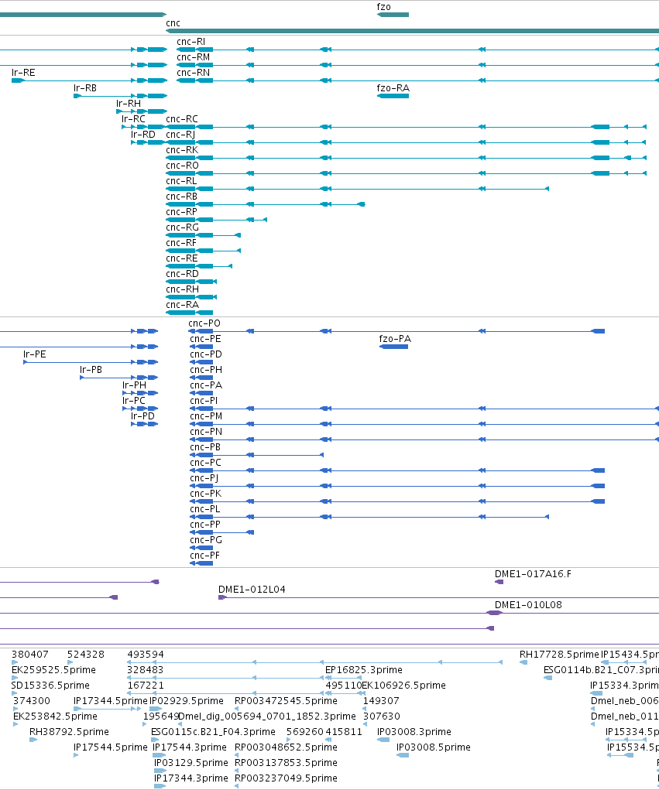Screen dimensions: 659x790
Task: Select the ESG0115c.B21_F04.3prime EST label
Action: click(213, 732)
